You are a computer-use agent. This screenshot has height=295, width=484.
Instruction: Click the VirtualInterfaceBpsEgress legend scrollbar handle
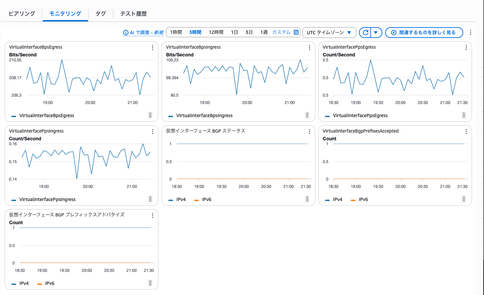[150, 115]
